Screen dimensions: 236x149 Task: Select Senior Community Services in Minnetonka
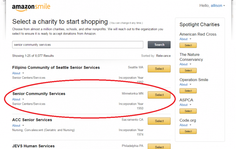(159, 95)
